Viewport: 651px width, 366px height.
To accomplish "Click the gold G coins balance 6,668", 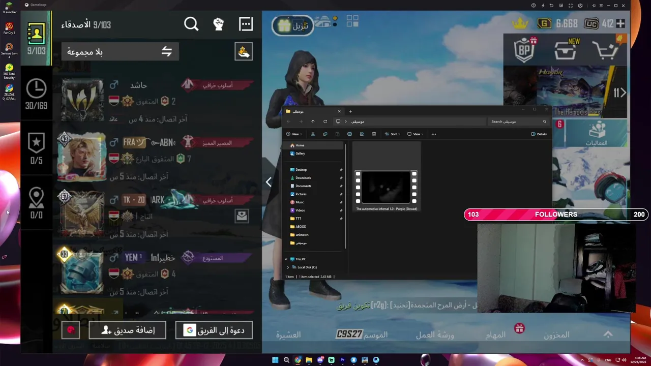I will coord(558,23).
